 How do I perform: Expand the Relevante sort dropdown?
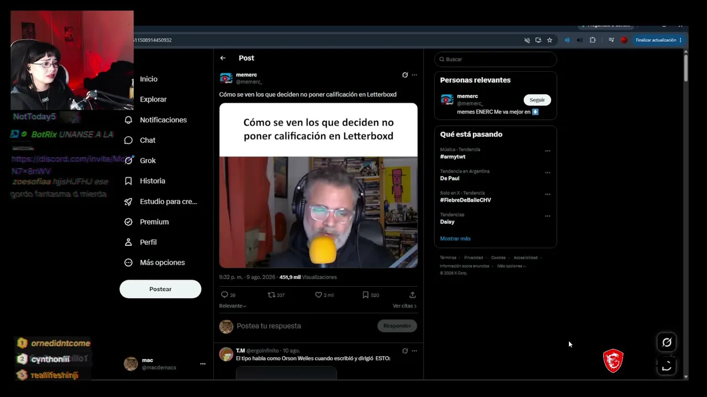coord(233,306)
